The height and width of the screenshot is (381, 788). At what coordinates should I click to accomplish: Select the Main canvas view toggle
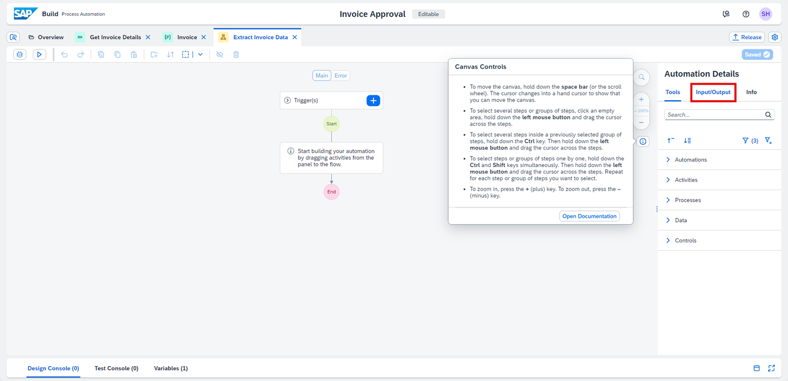click(322, 76)
